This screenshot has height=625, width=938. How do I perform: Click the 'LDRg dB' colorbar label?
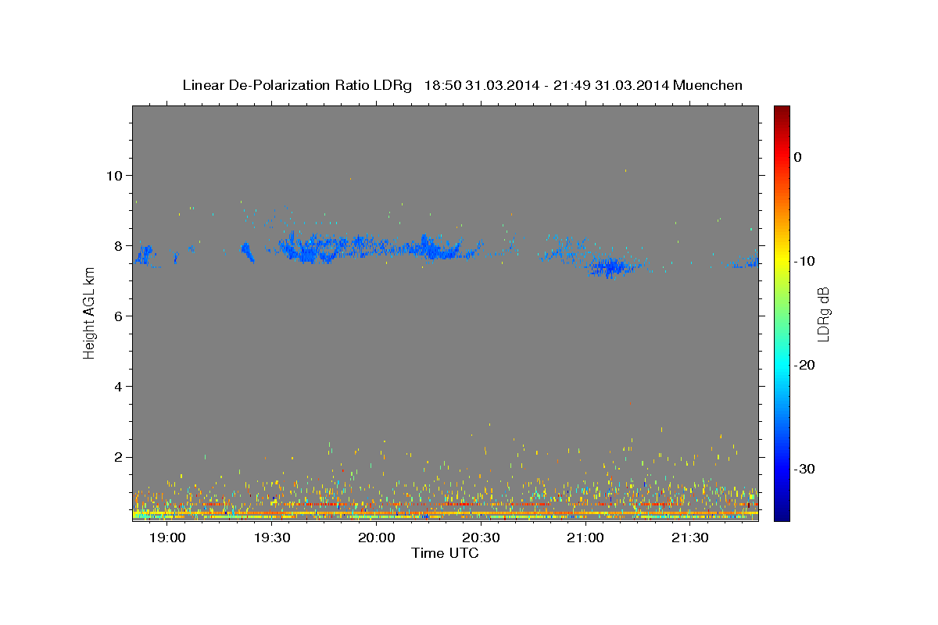tap(823, 313)
